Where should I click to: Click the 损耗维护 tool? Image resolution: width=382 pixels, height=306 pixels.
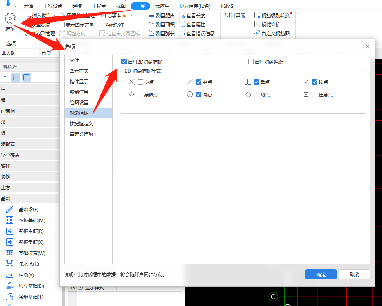point(267,24)
